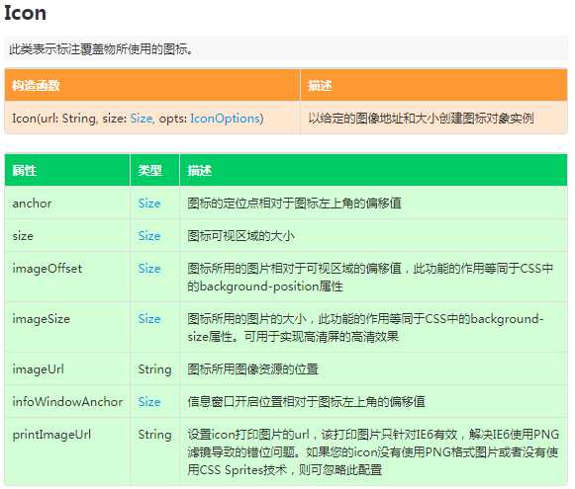The image size is (575, 489).
Task: Open Size type link for imageOffset
Action: tap(149, 269)
